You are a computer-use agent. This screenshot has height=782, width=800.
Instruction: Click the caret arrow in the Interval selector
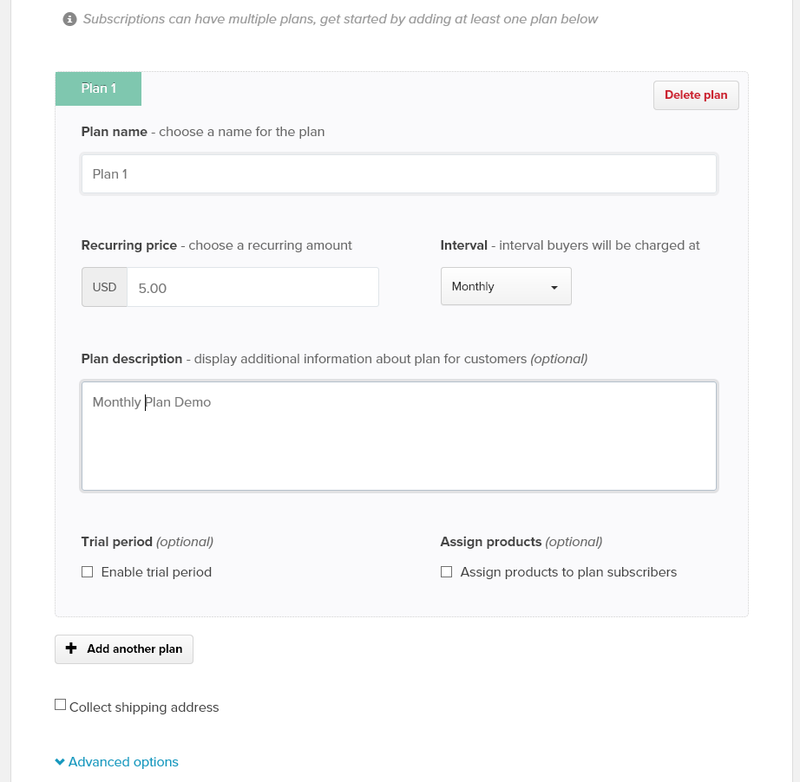click(x=554, y=287)
